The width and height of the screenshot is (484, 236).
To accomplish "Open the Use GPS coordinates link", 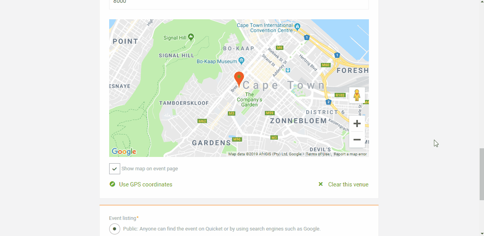I will pyautogui.click(x=145, y=184).
